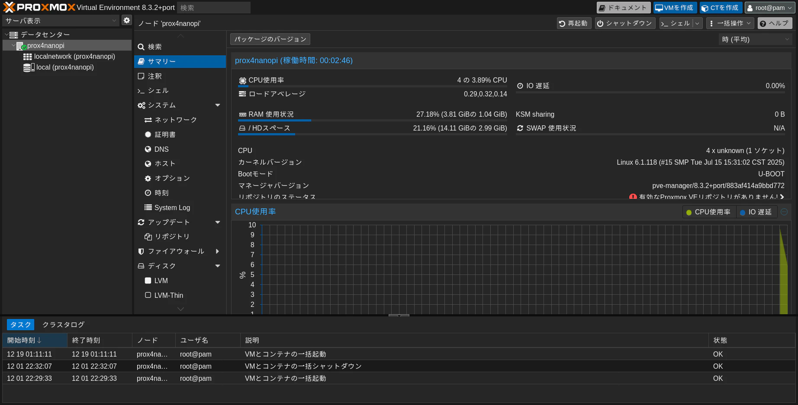Click the network arrows icon
Image resolution: width=798 pixels, height=405 pixels.
click(x=148, y=120)
